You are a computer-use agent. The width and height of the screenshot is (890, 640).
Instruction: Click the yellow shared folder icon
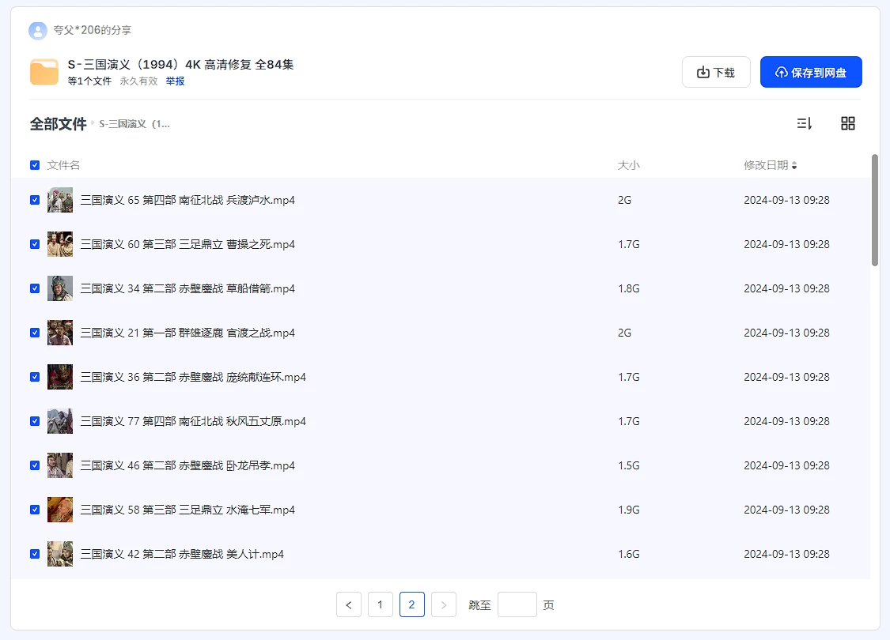pos(44,72)
